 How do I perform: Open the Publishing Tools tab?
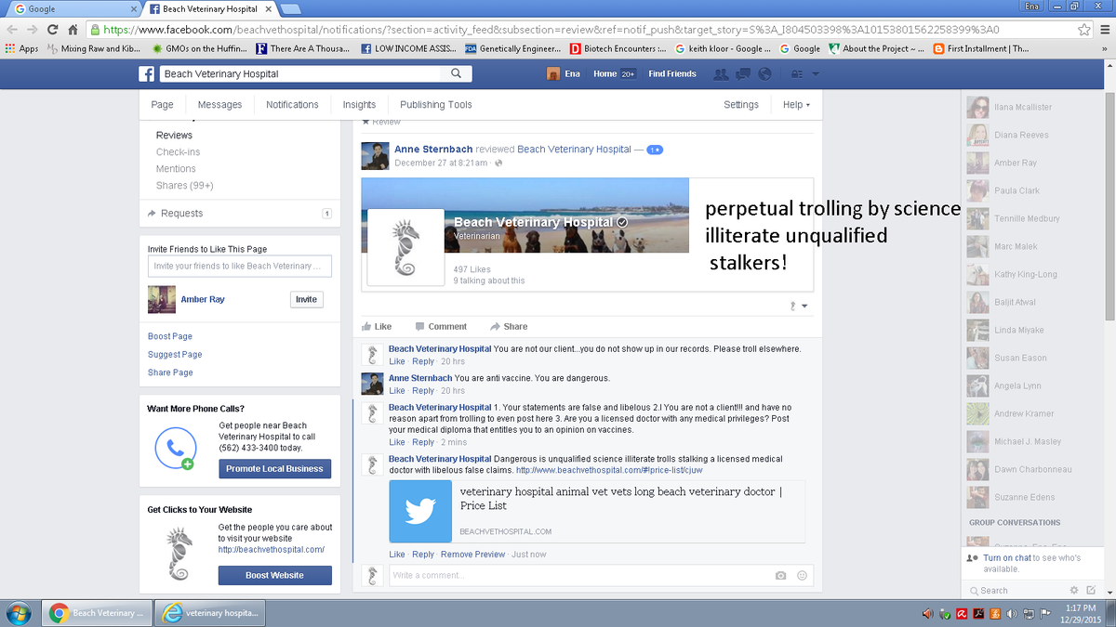(436, 105)
